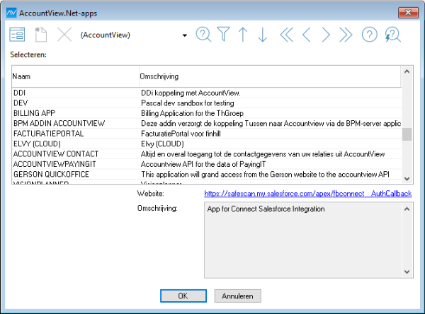
Task: Select the ACCOUNTVIEW CONTACT row
Action: click(207, 154)
